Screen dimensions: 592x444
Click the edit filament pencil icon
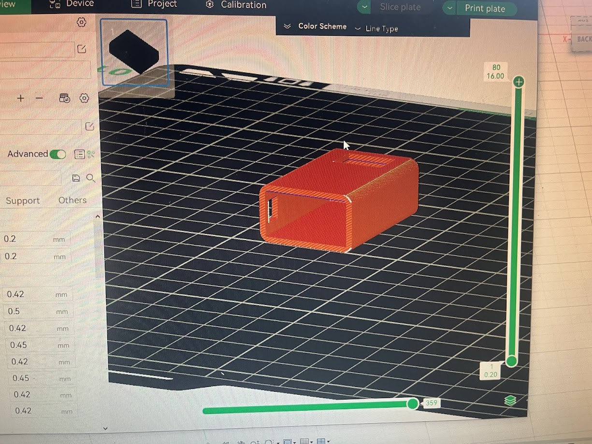(89, 127)
